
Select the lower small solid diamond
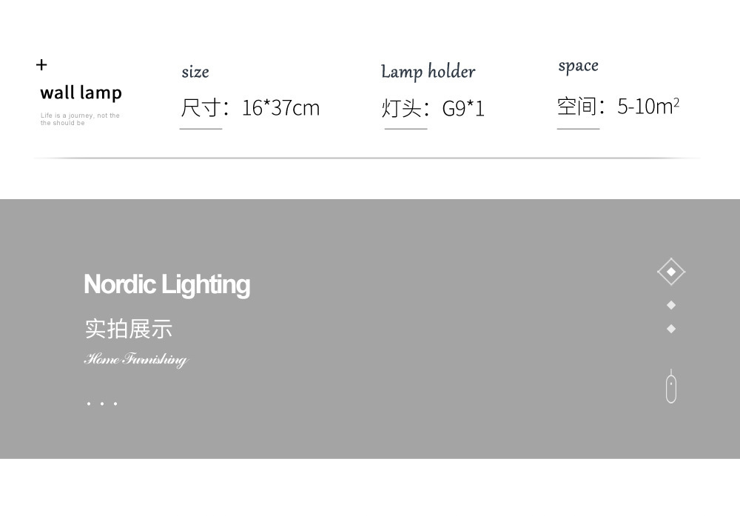pos(671,329)
